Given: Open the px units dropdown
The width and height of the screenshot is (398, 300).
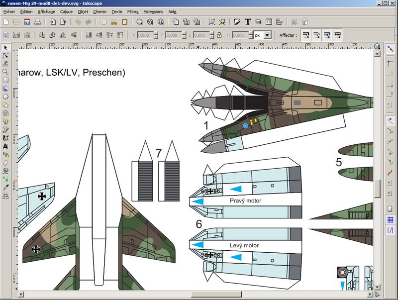Looking at the screenshot, I should (x=268, y=35).
